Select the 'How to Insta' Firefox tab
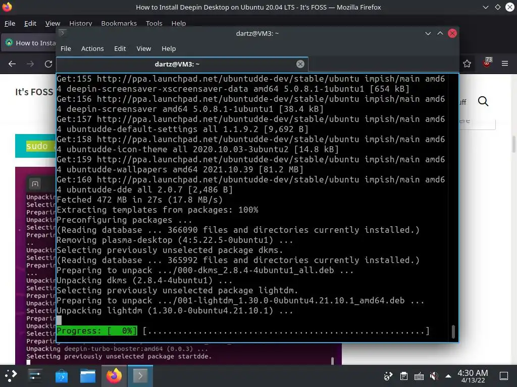 coord(29,43)
